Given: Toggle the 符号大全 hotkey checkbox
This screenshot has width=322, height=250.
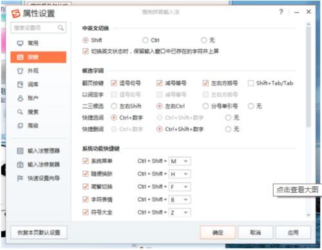Looking at the screenshot, I should (x=86, y=212).
